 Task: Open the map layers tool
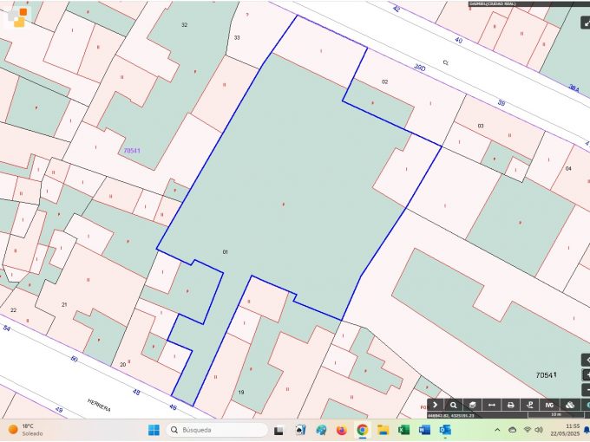pyautogui.click(x=472, y=405)
